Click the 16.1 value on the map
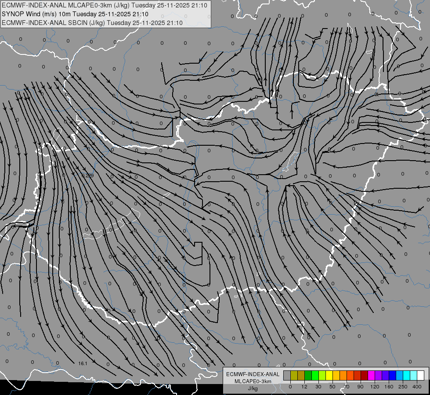 83,363
